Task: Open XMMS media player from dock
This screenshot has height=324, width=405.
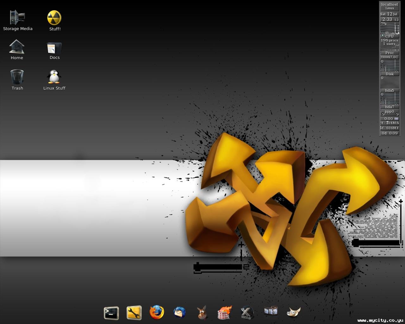Action: pyautogui.click(x=247, y=313)
